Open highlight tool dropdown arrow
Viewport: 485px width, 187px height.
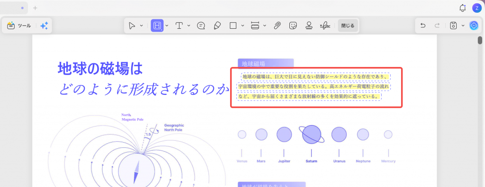pos(167,25)
